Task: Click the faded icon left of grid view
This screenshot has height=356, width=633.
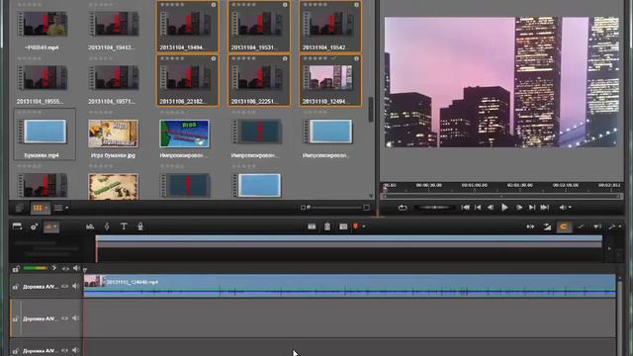Action: tap(19, 208)
